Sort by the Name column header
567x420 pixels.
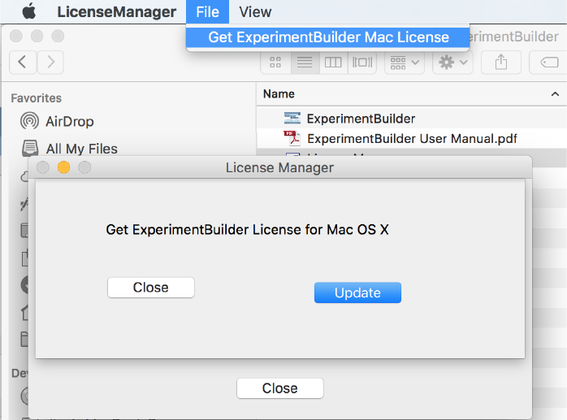412,94
